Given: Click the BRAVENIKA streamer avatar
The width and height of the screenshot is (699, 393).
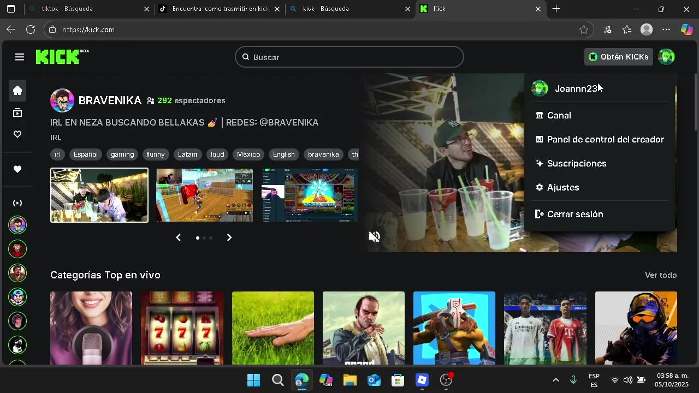Looking at the screenshot, I should pos(62,100).
